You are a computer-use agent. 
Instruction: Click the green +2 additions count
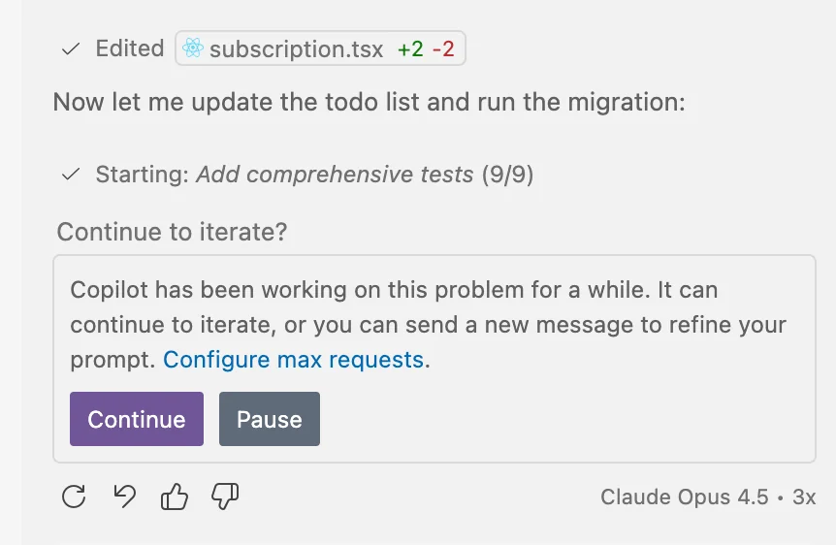[x=410, y=48]
